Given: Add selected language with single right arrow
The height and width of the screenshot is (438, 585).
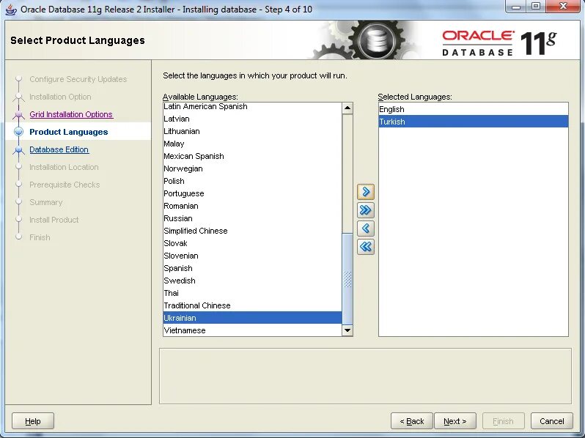Looking at the screenshot, I should click(x=365, y=192).
